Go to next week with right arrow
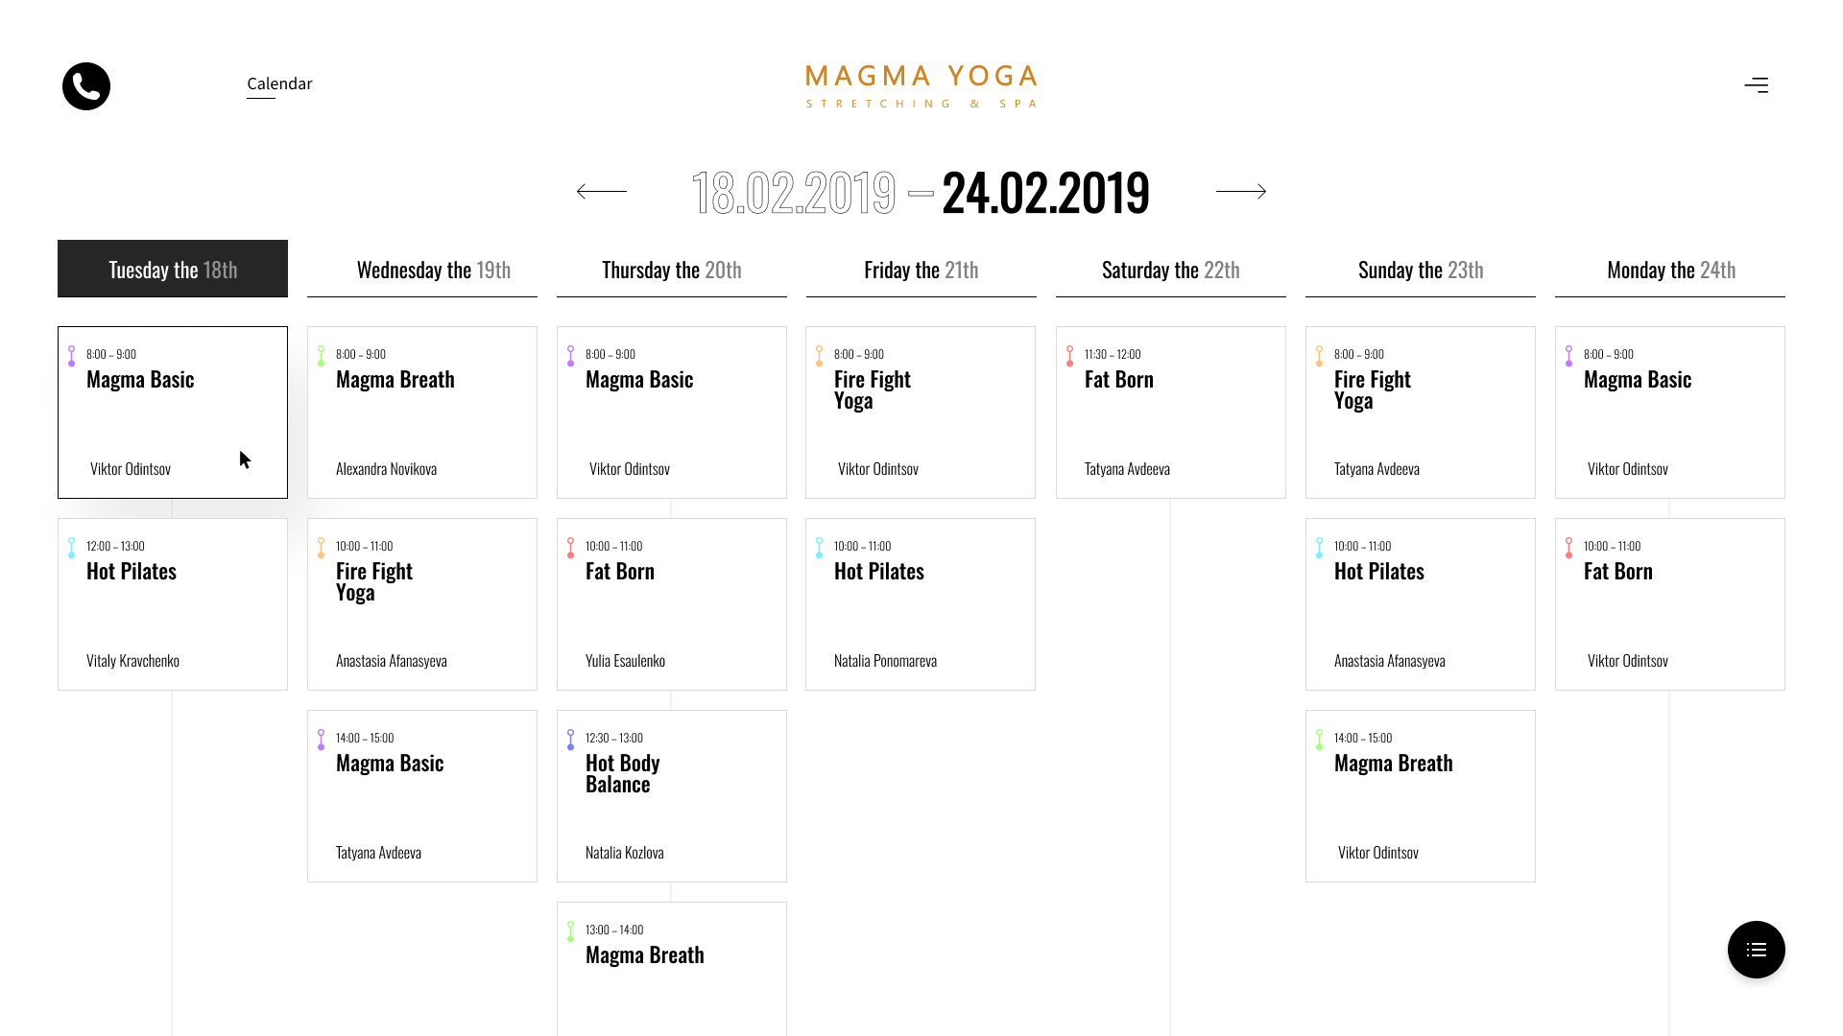The width and height of the screenshot is (1843, 1036). [x=1240, y=192]
